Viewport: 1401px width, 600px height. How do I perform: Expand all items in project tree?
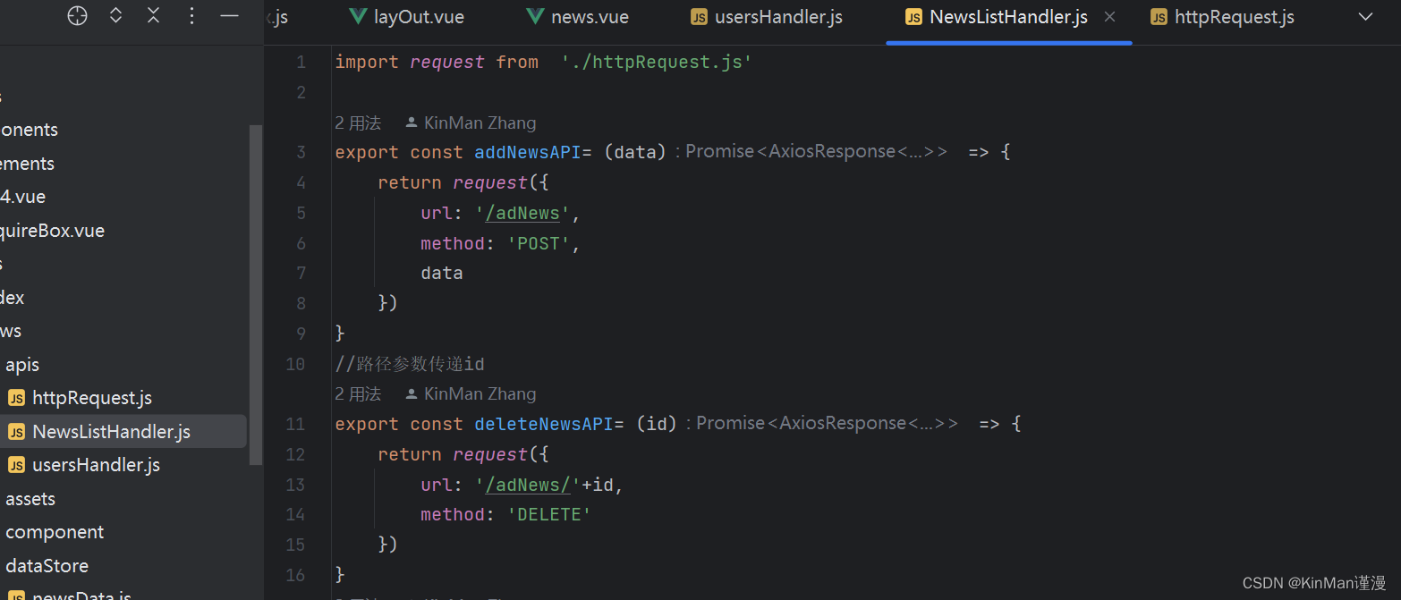click(115, 16)
